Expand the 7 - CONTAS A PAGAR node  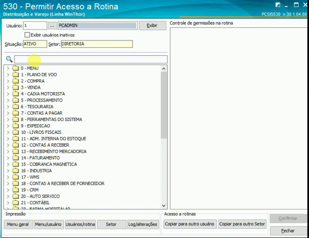coord(8,113)
